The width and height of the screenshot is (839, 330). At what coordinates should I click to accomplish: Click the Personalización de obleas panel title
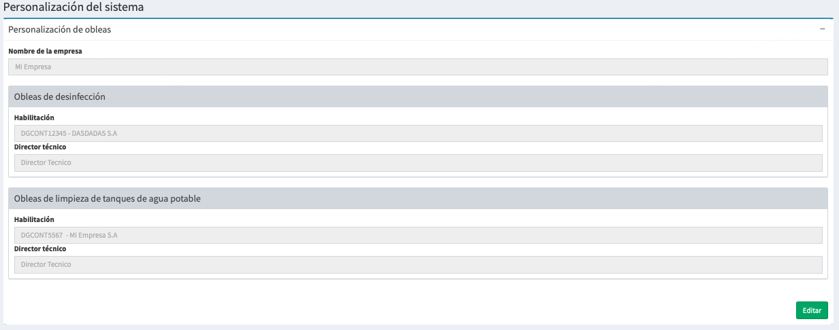[x=60, y=30]
